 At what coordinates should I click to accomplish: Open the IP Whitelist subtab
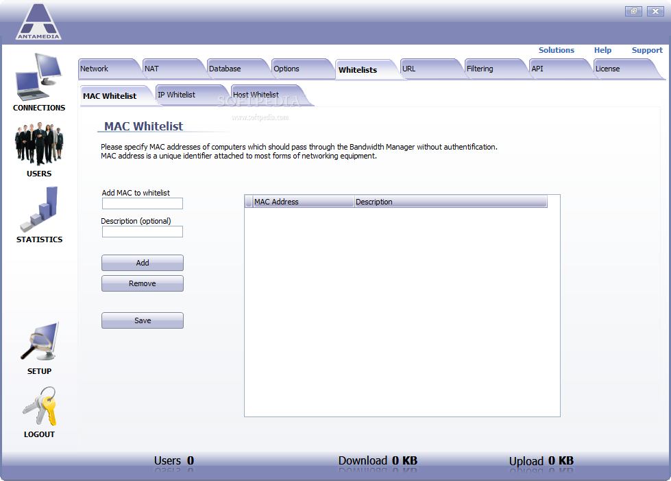point(191,95)
